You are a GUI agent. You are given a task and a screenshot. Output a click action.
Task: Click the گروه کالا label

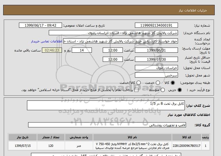pyautogui.click(x=202, y=125)
